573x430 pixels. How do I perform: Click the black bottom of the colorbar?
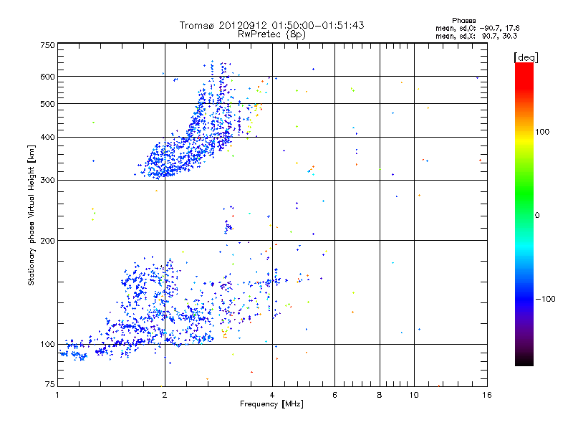click(x=524, y=363)
